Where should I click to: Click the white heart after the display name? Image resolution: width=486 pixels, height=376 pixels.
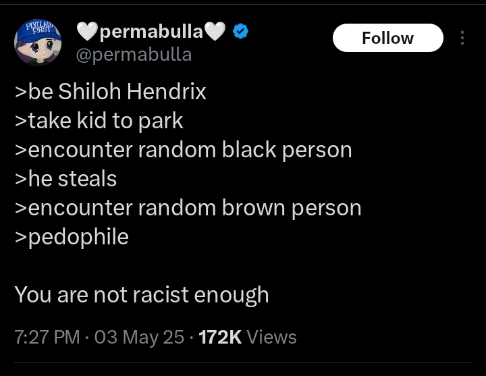[215, 31]
